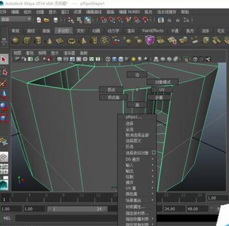Create a polygon cube from the shelf

tap(27, 40)
